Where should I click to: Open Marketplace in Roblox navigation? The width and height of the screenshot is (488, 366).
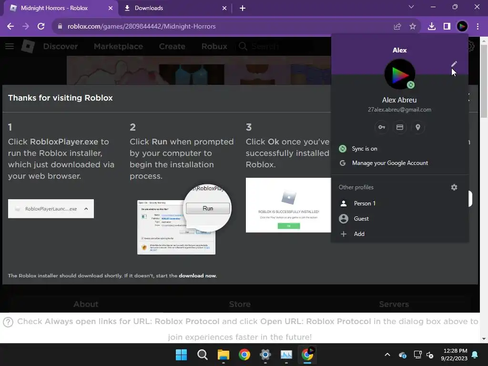[x=118, y=46]
